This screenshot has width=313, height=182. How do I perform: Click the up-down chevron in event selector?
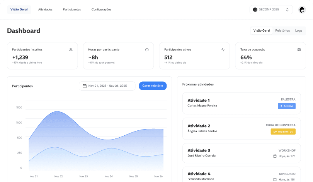[x=287, y=10]
